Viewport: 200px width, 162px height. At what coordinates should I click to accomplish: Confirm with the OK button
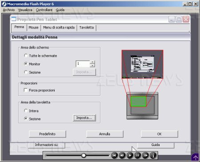tap(159, 134)
